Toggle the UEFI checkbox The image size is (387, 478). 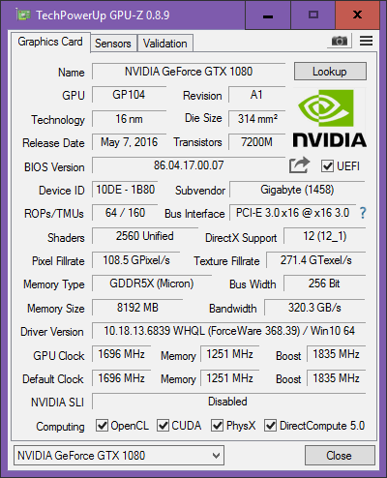[x=327, y=166]
